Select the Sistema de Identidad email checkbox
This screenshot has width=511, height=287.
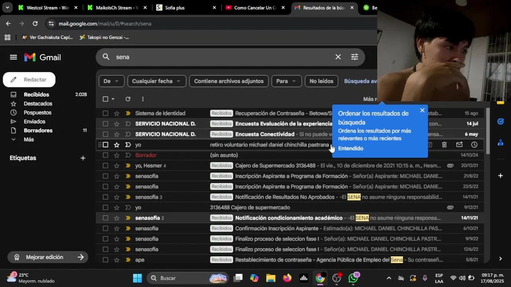click(x=105, y=113)
